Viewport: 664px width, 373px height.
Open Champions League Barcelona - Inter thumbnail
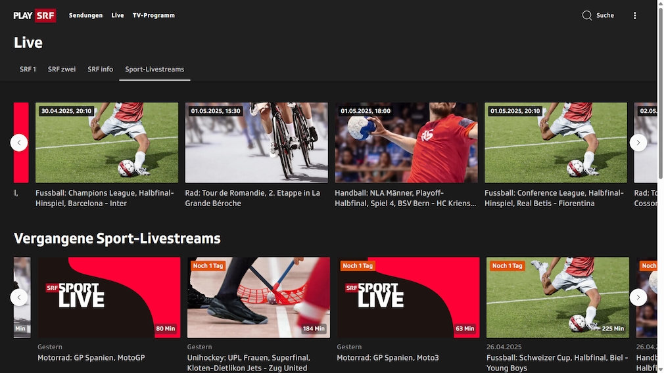[x=107, y=143]
